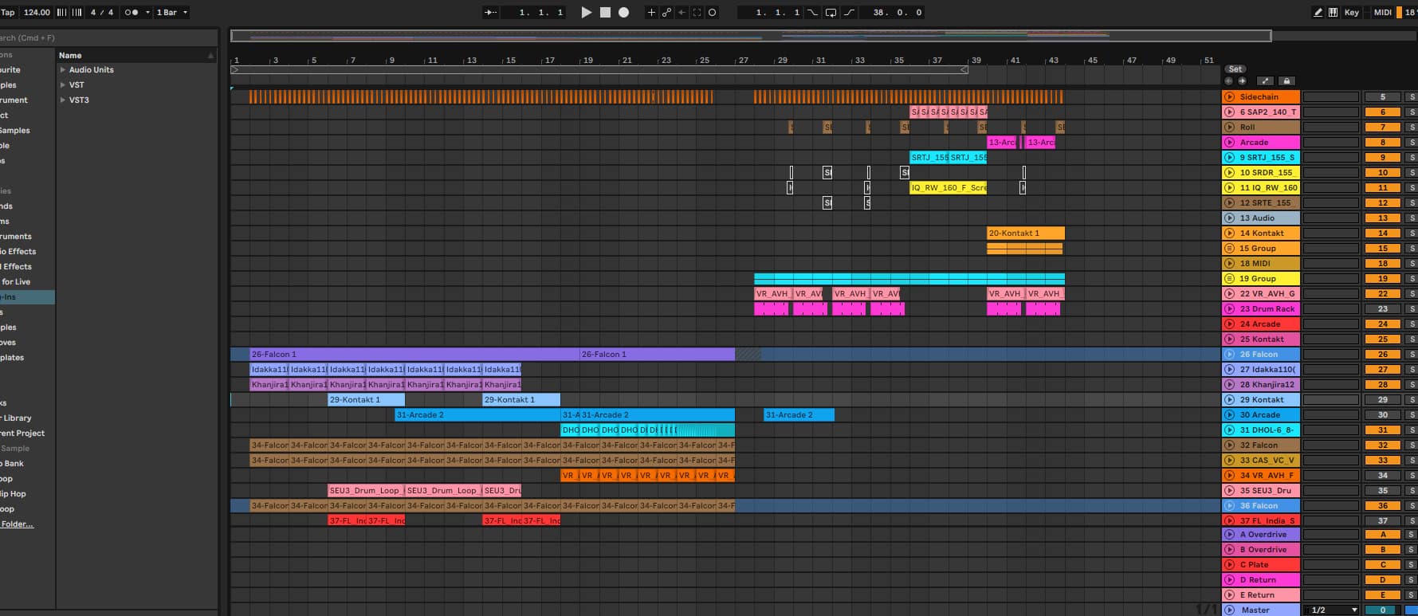
Task: Toggle the Key map mode switch
Action: 1352,12
